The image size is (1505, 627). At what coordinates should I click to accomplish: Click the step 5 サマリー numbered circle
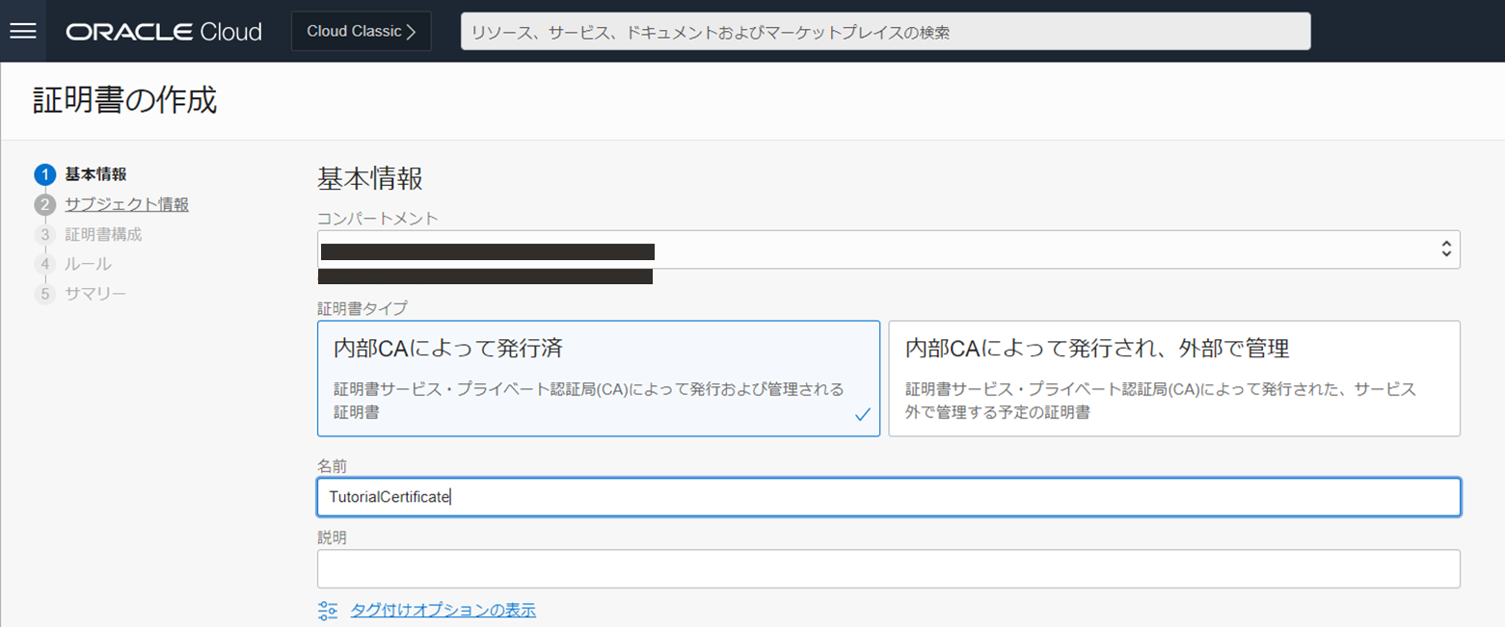(45, 293)
